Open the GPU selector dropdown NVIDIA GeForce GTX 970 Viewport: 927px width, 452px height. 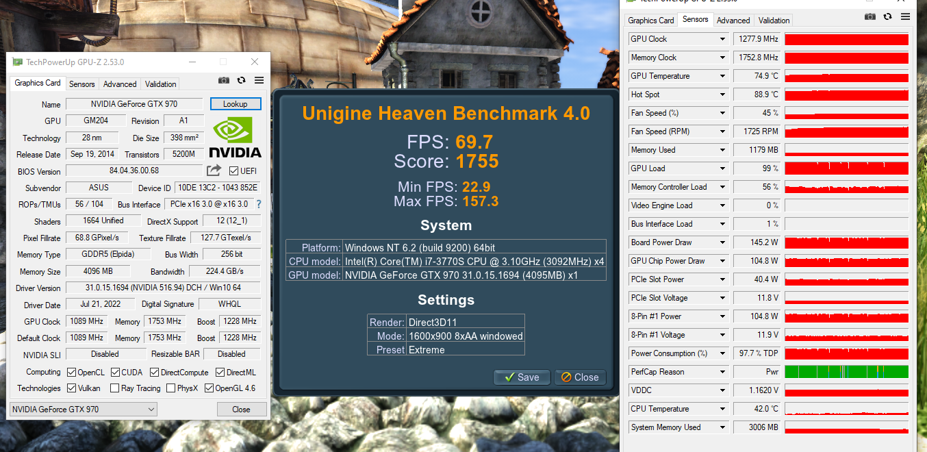tap(84, 410)
